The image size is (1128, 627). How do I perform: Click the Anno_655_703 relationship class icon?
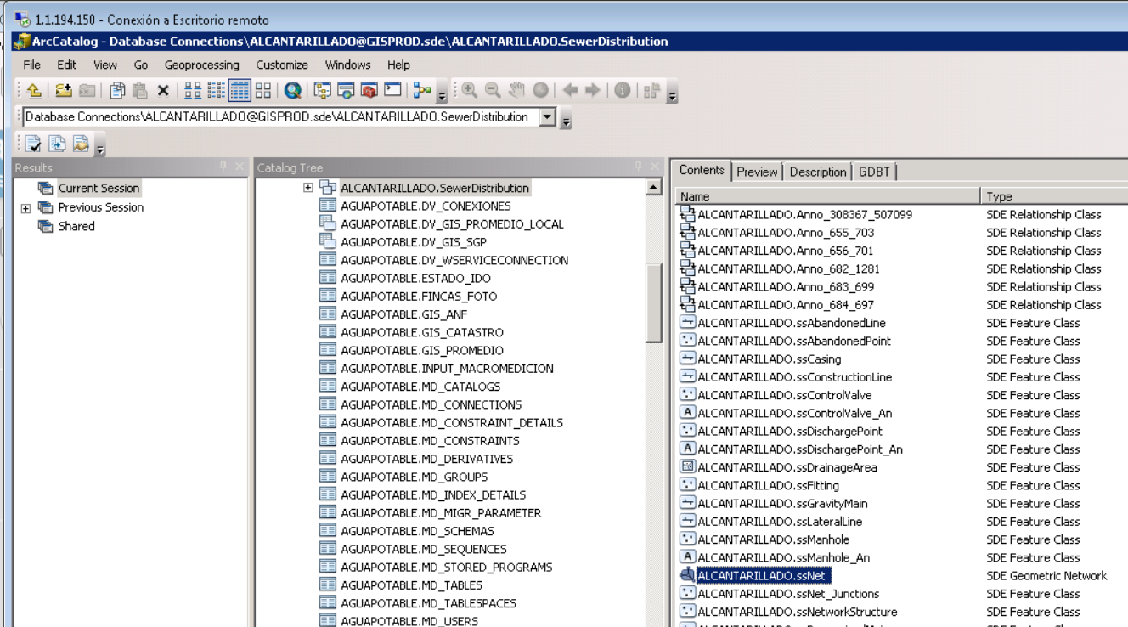[x=688, y=233]
